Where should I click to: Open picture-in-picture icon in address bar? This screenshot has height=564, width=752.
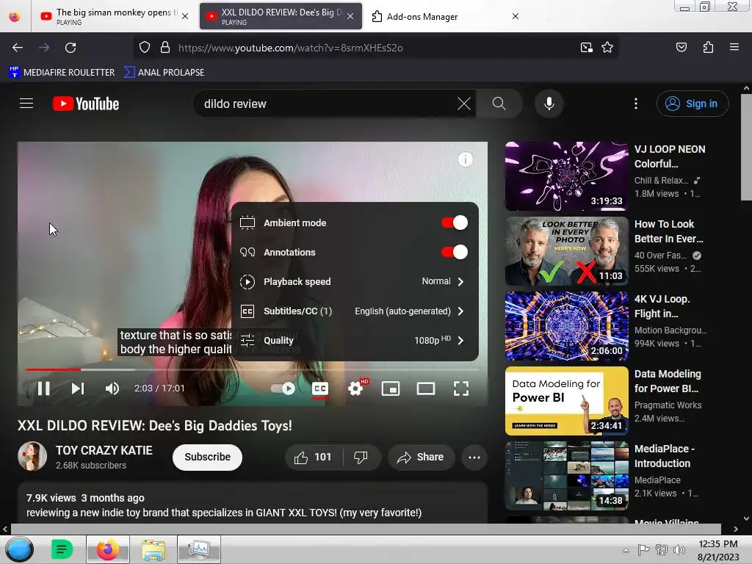click(586, 48)
